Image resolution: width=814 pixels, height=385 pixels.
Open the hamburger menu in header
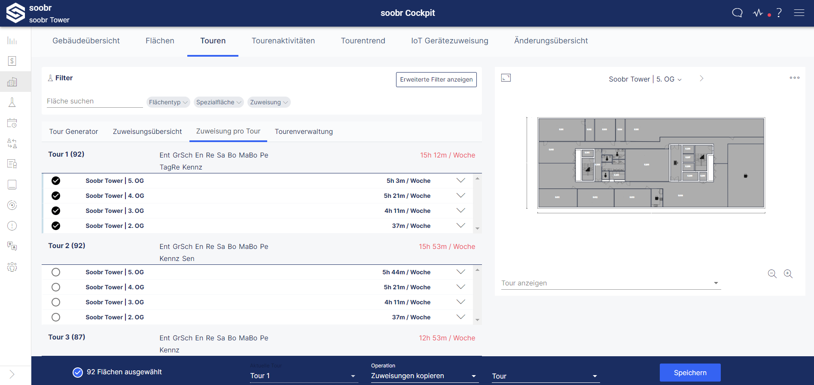click(799, 13)
